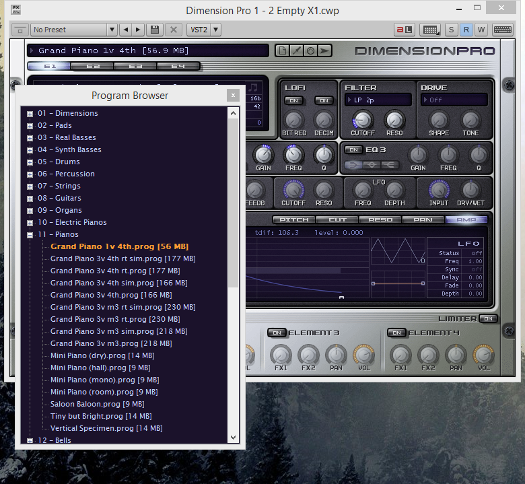Screen dimensions: 525x484
Task: Close the Program Browser window
Action: click(233, 96)
